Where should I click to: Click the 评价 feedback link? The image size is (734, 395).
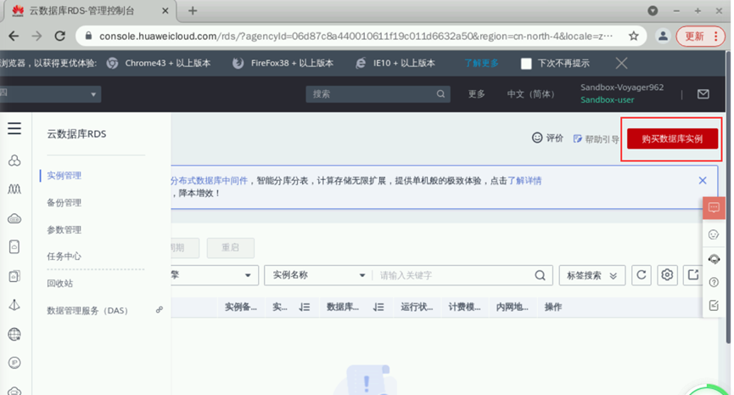pos(547,138)
